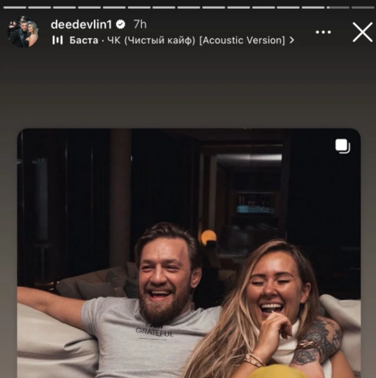The image size is (376, 378).
Task: Tap the empty background above the post
Action: pyautogui.click(x=188, y=89)
